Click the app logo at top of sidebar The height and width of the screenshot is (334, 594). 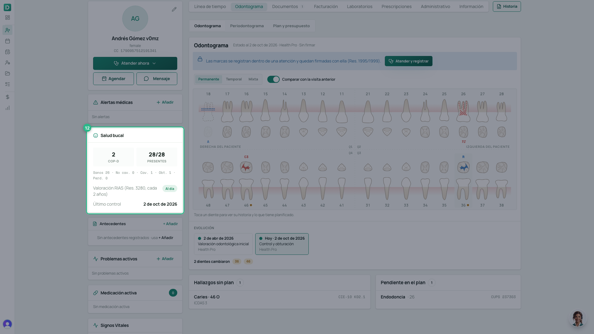(7, 7)
